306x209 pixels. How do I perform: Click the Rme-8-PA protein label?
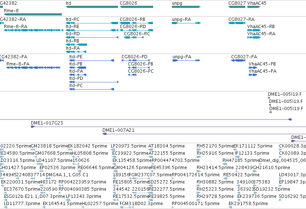coord(18,64)
